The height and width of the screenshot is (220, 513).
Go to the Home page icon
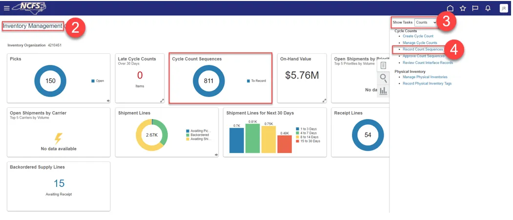click(x=450, y=8)
